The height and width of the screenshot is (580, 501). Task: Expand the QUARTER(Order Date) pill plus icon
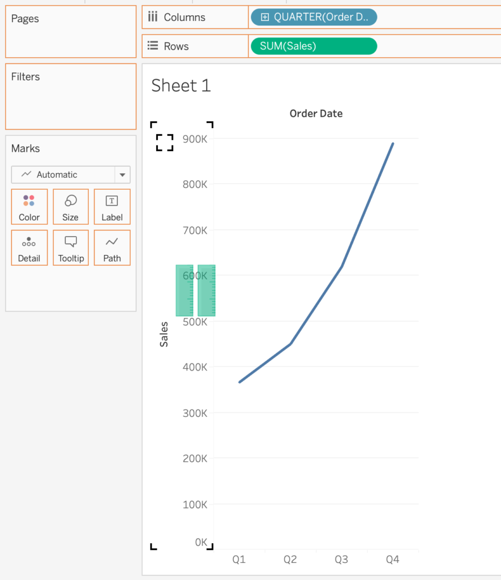265,18
